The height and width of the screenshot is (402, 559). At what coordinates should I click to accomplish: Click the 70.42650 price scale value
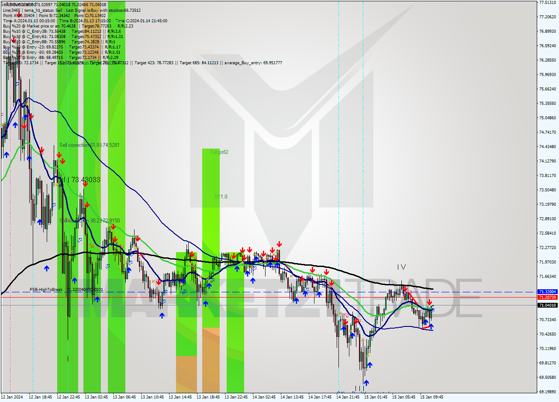point(547,334)
